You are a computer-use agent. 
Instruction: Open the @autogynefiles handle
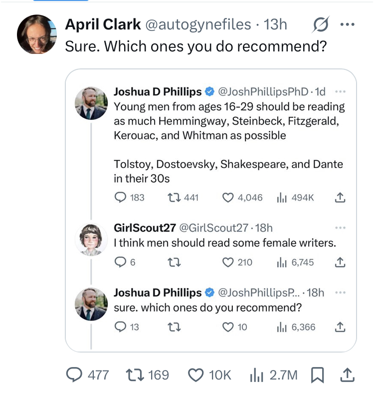(x=198, y=24)
